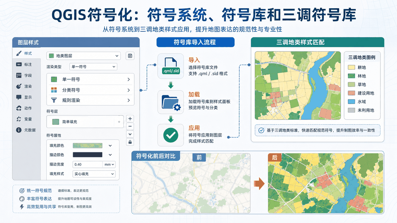Image resolution: width=397 pixels, height=223 pixels.
Task: Click the 未利用地 legend label
Action: (x=366, y=110)
